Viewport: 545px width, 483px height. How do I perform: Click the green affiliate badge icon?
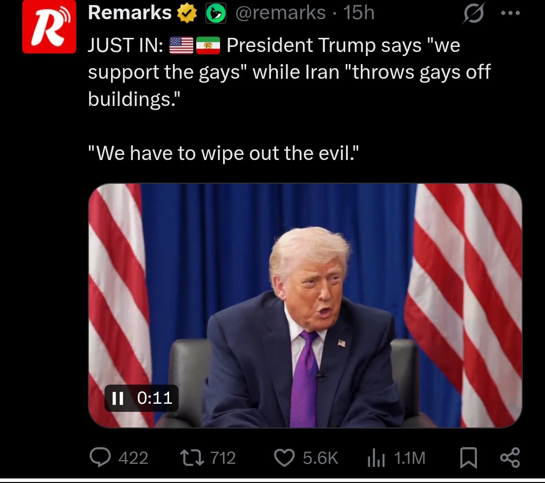216,13
